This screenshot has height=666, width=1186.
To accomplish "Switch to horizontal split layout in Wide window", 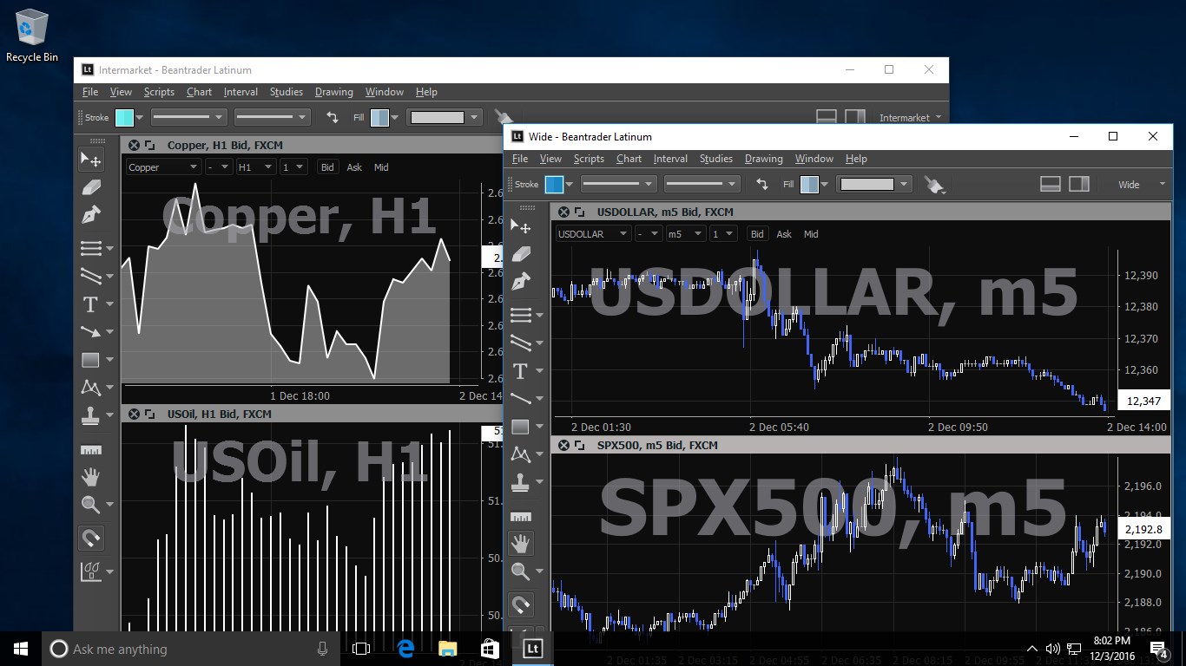I will 1050,184.
